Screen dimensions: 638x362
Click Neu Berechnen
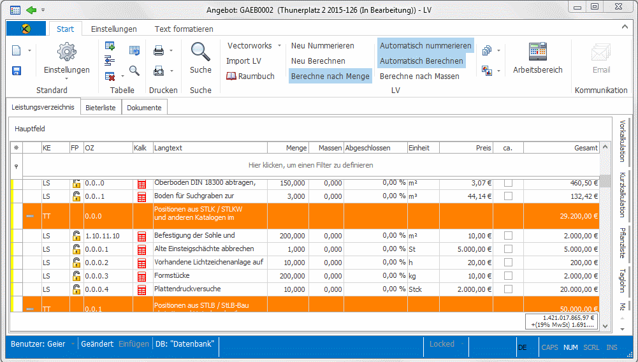[x=318, y=61]
